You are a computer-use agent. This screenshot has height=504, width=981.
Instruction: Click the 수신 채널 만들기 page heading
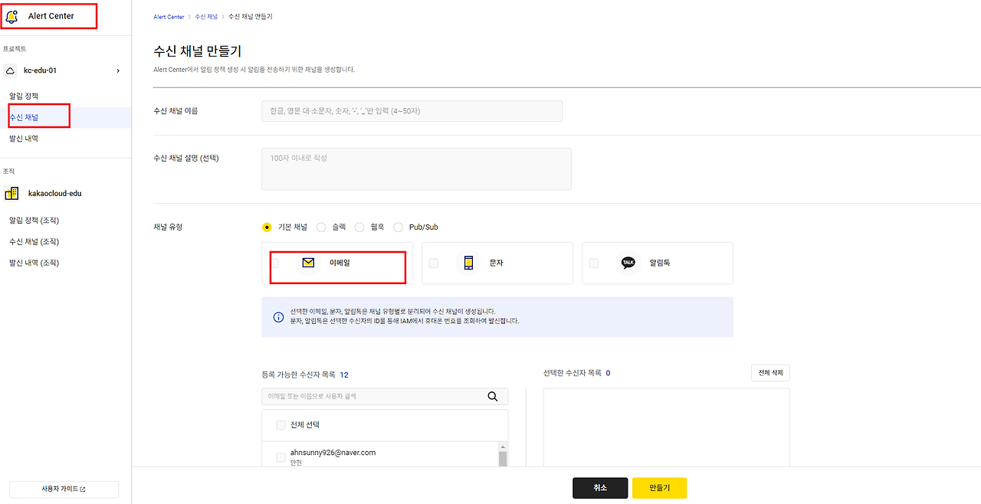click(x=198, y=51)
